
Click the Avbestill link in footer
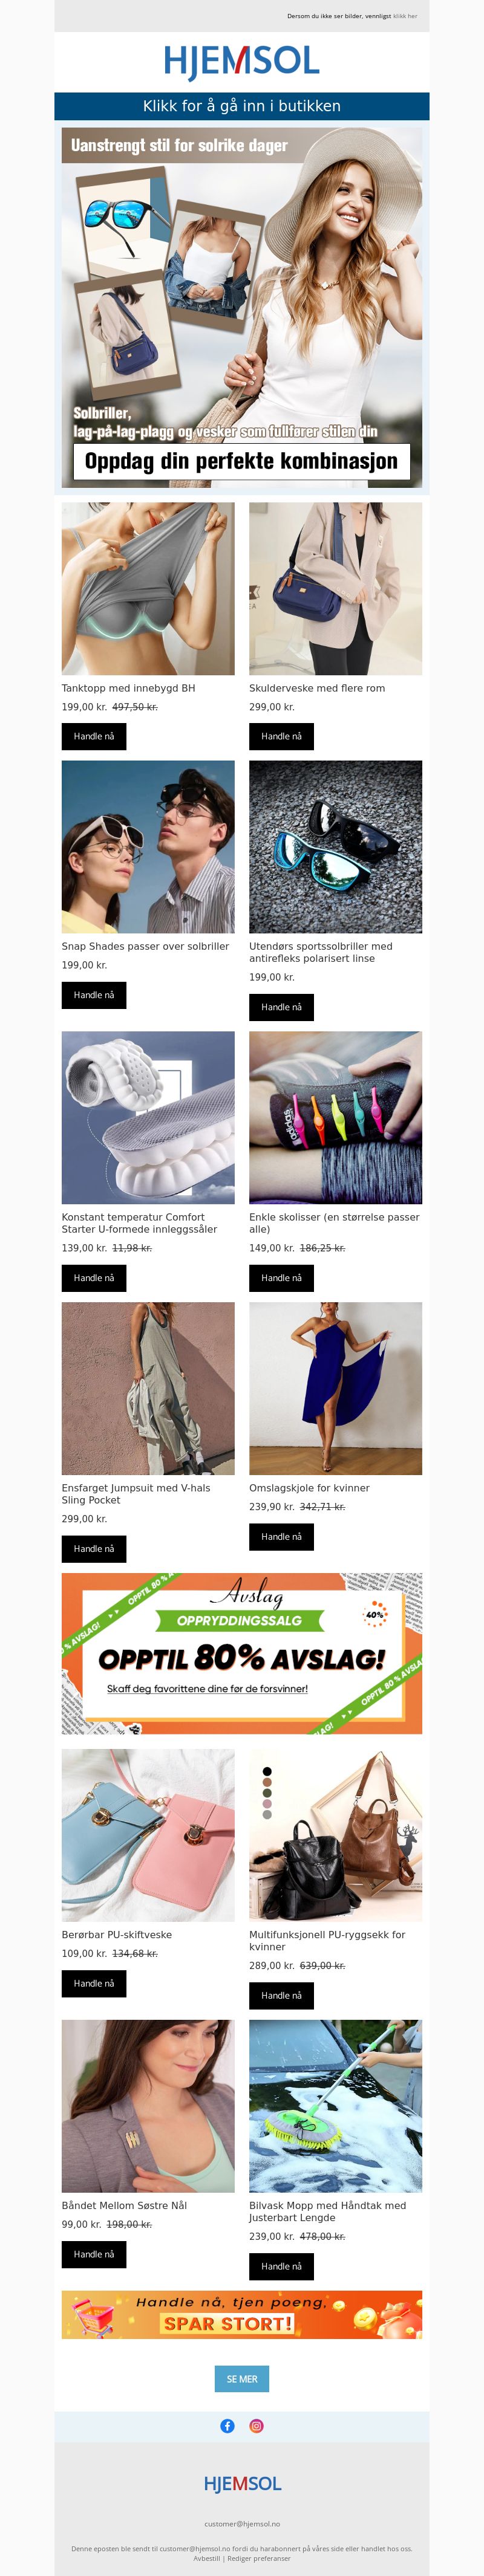click(206, 2558)
